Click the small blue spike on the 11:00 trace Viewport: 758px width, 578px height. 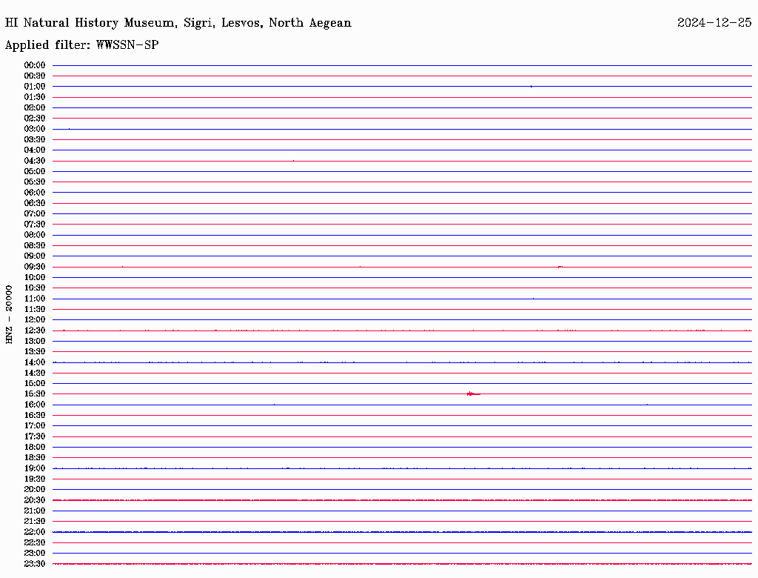coord(533,298)
